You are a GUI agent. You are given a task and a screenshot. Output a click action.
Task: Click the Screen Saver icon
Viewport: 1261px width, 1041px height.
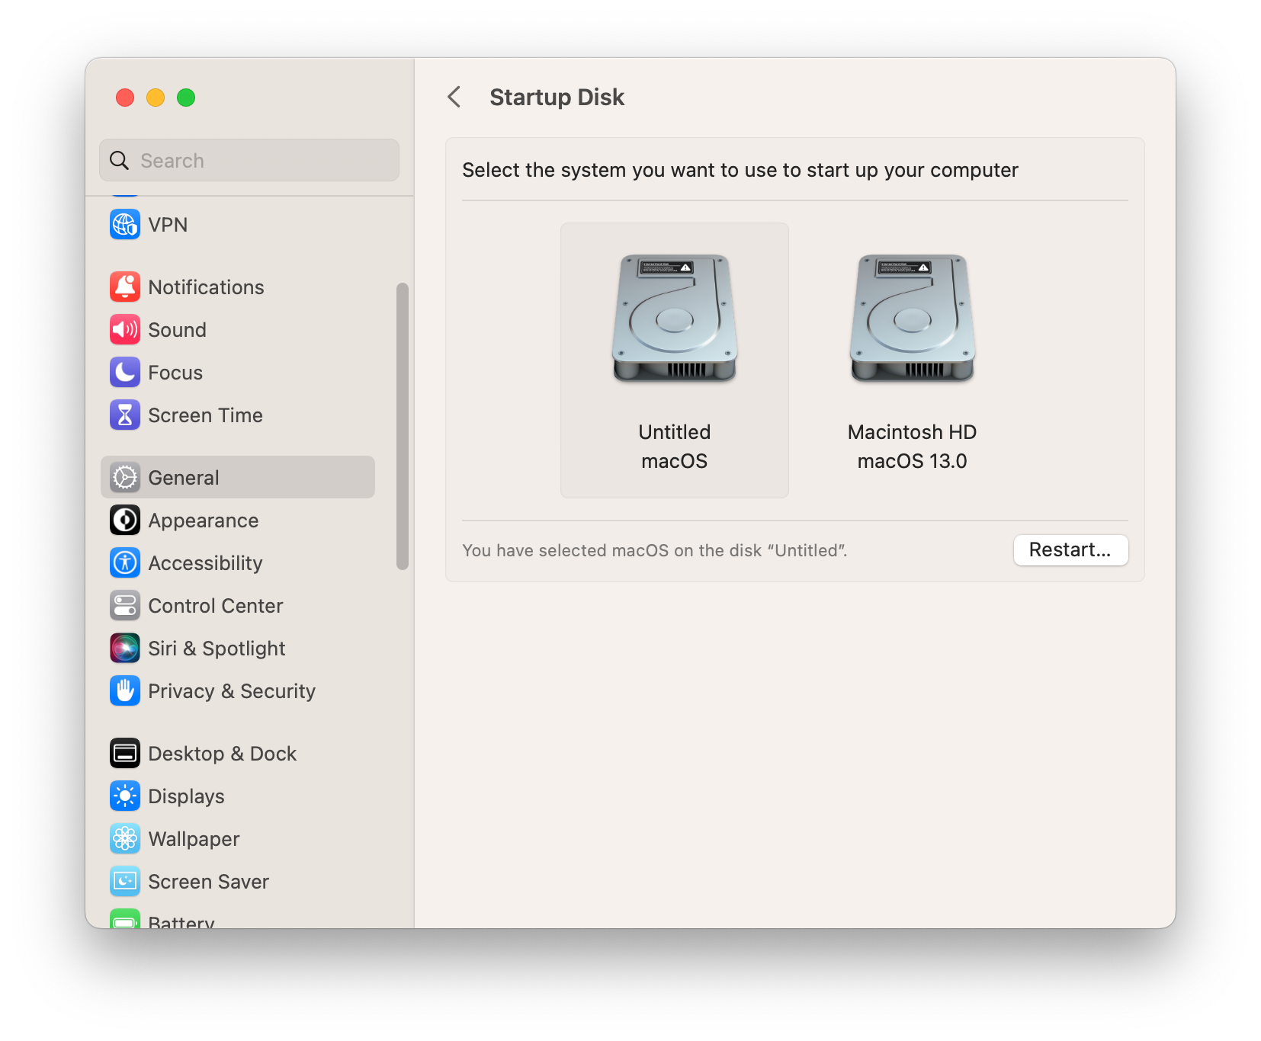(x=125, y=882)
